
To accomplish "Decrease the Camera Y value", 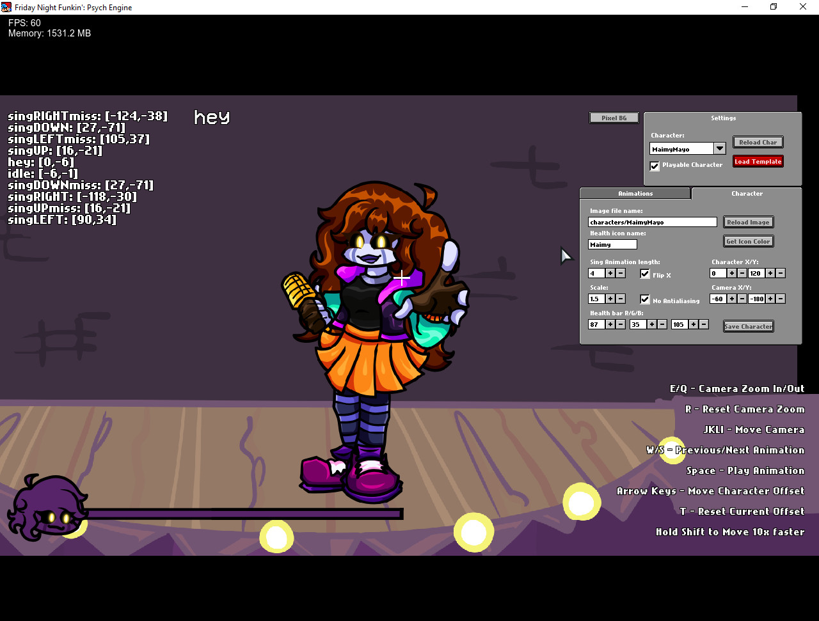I will click(x=781, y=299).
